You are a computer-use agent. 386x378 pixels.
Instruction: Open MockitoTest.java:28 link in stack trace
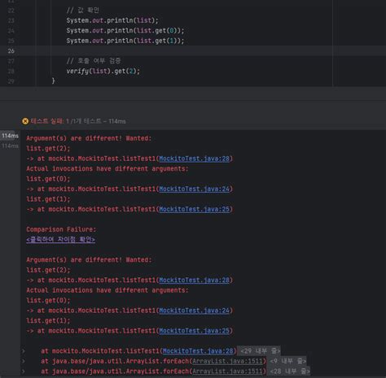[x=198, y=351]
